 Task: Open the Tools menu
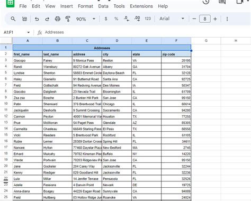point(119,6)
